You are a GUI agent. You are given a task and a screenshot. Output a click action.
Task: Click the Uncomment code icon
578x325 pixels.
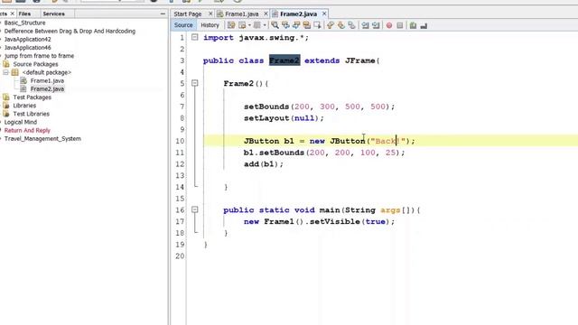[424, 25]
